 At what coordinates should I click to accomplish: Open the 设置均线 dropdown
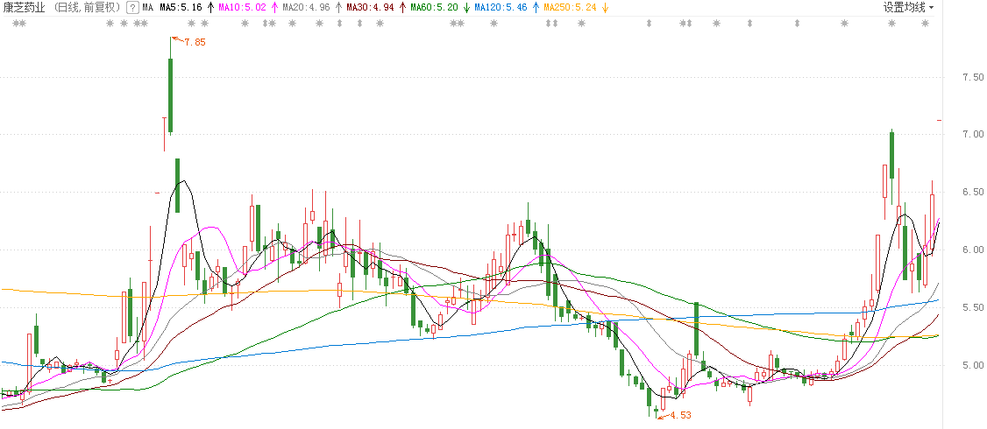904,7
